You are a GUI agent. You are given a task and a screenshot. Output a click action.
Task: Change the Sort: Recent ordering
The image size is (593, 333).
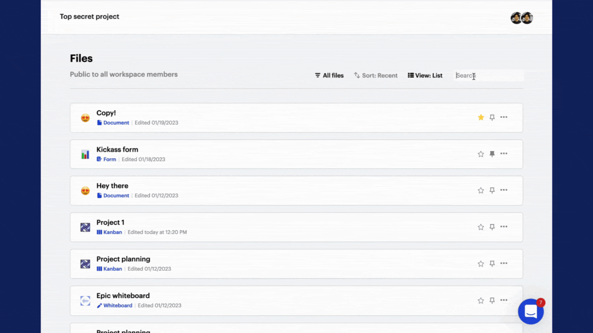pos(376,75)
